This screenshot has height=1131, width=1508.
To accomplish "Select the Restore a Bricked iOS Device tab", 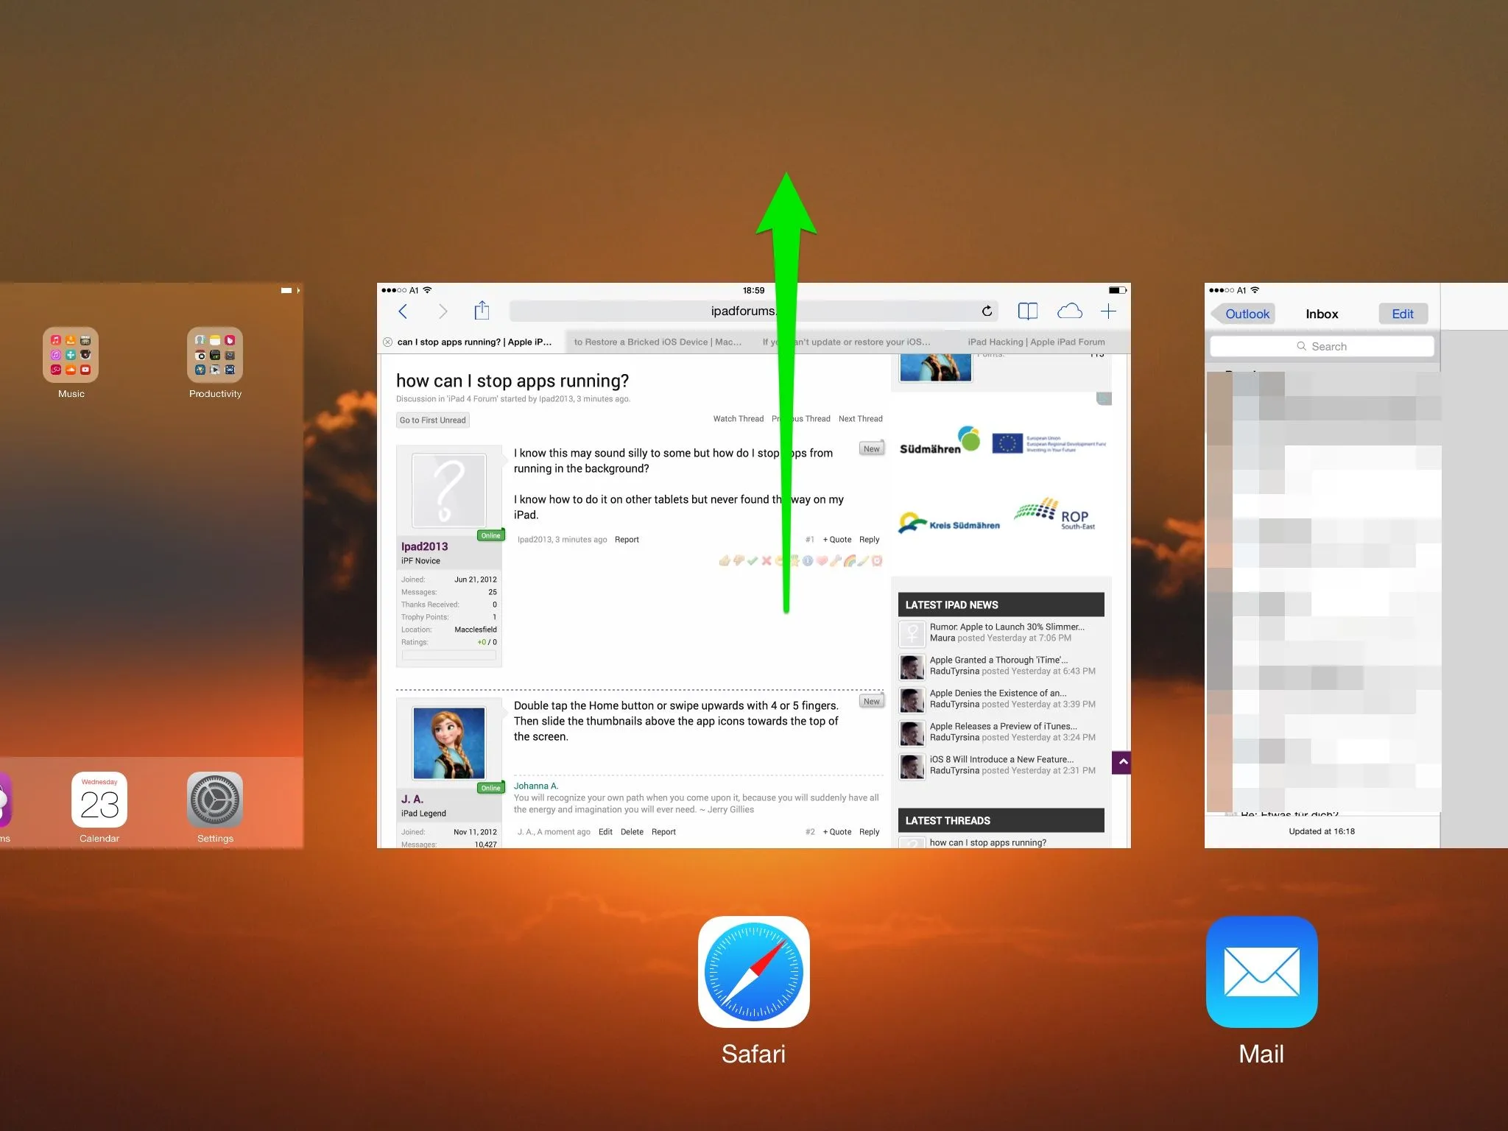I will [x=658, y=342].
